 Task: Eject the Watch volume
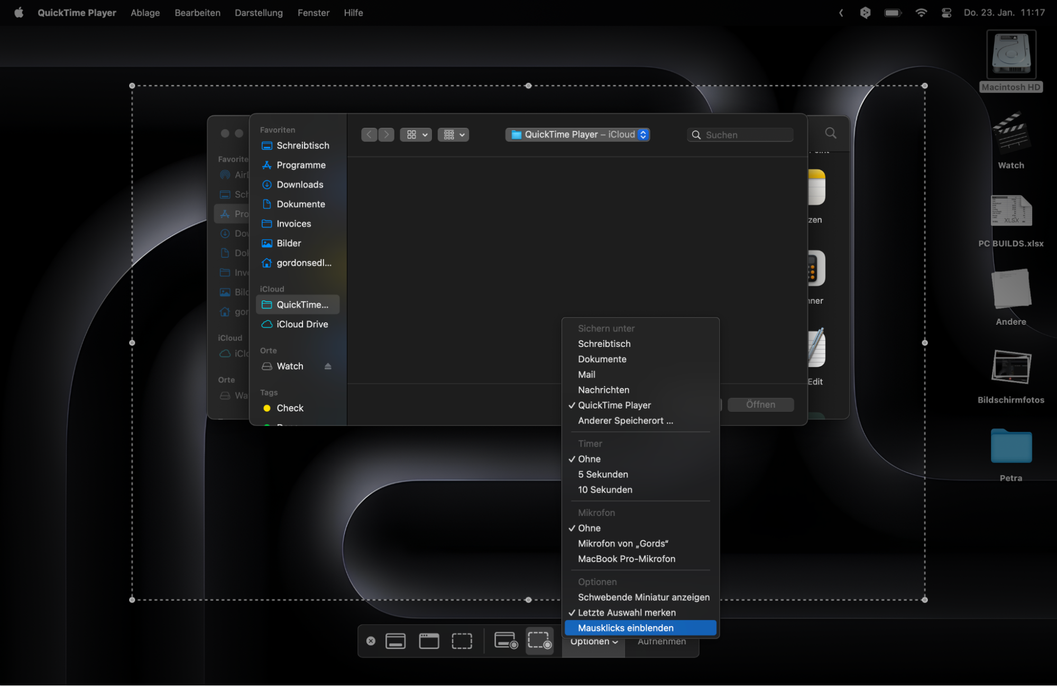(328, 366)
